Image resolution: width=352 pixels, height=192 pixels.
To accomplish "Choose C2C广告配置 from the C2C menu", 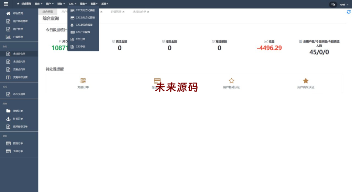I will 83,32.
